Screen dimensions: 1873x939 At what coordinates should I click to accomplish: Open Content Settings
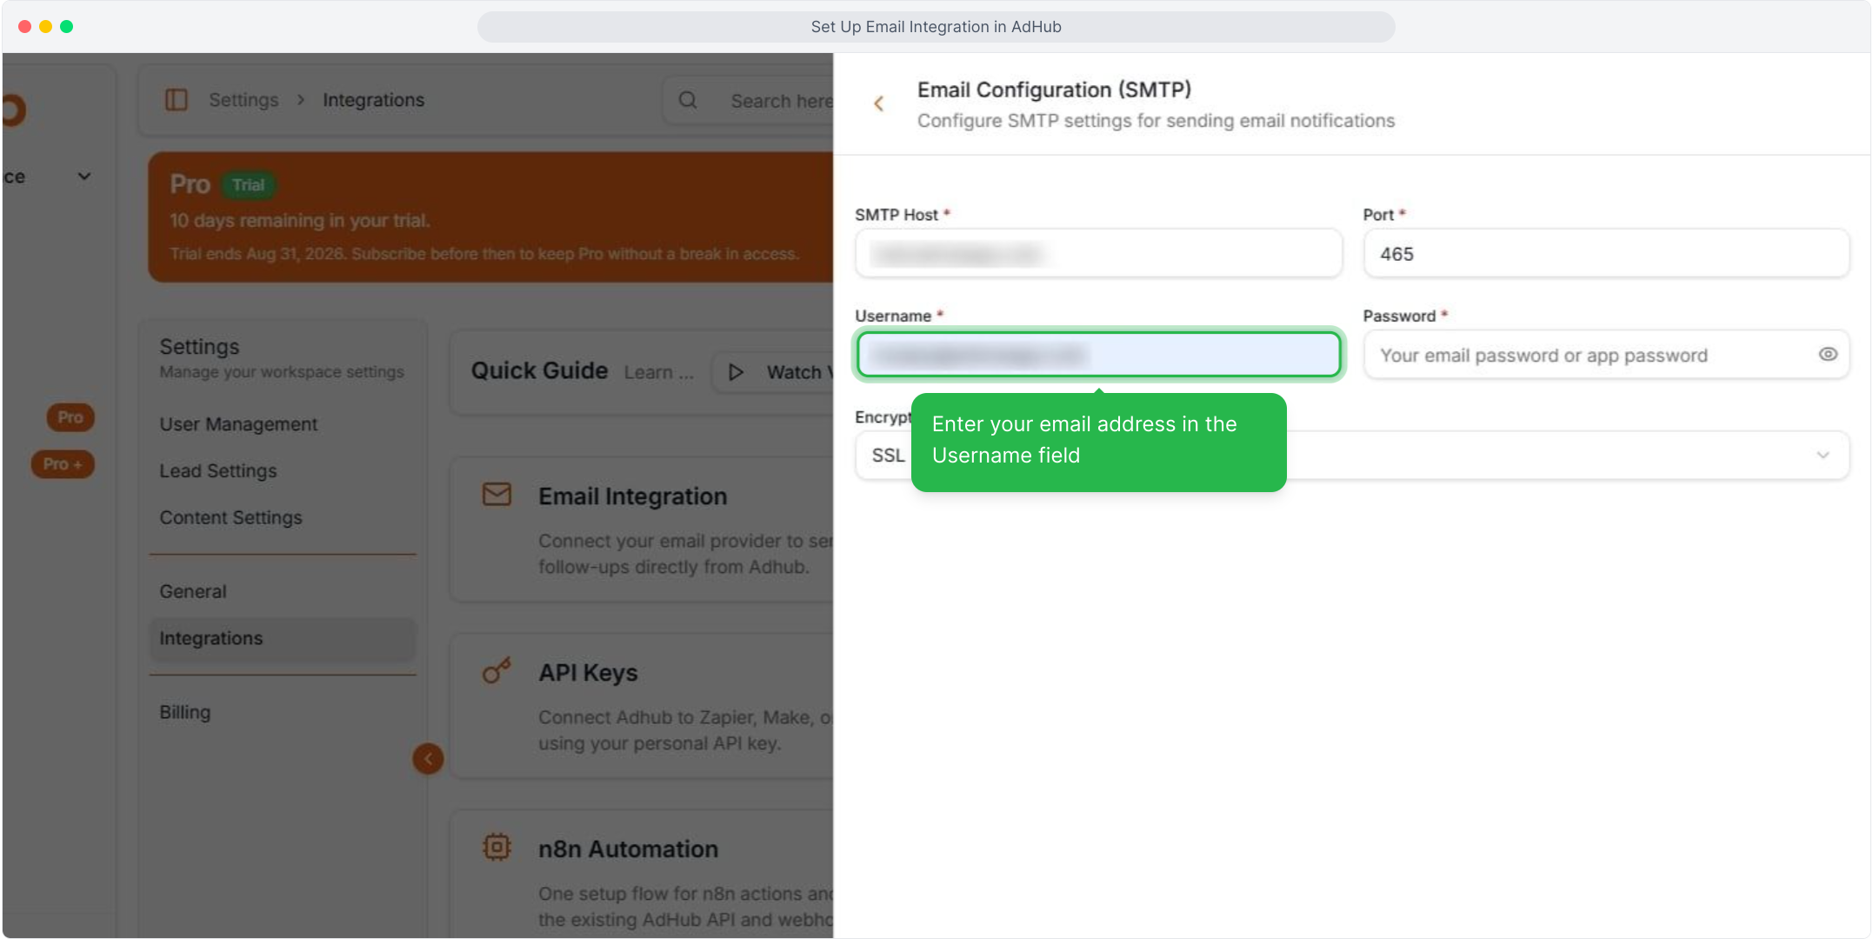230,518
